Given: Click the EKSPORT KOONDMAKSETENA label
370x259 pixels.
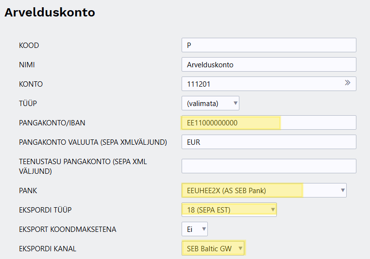Looking at the screenshot, I should click(67, 229).
